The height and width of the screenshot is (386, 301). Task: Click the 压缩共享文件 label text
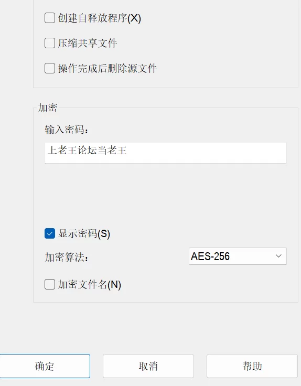88,44
